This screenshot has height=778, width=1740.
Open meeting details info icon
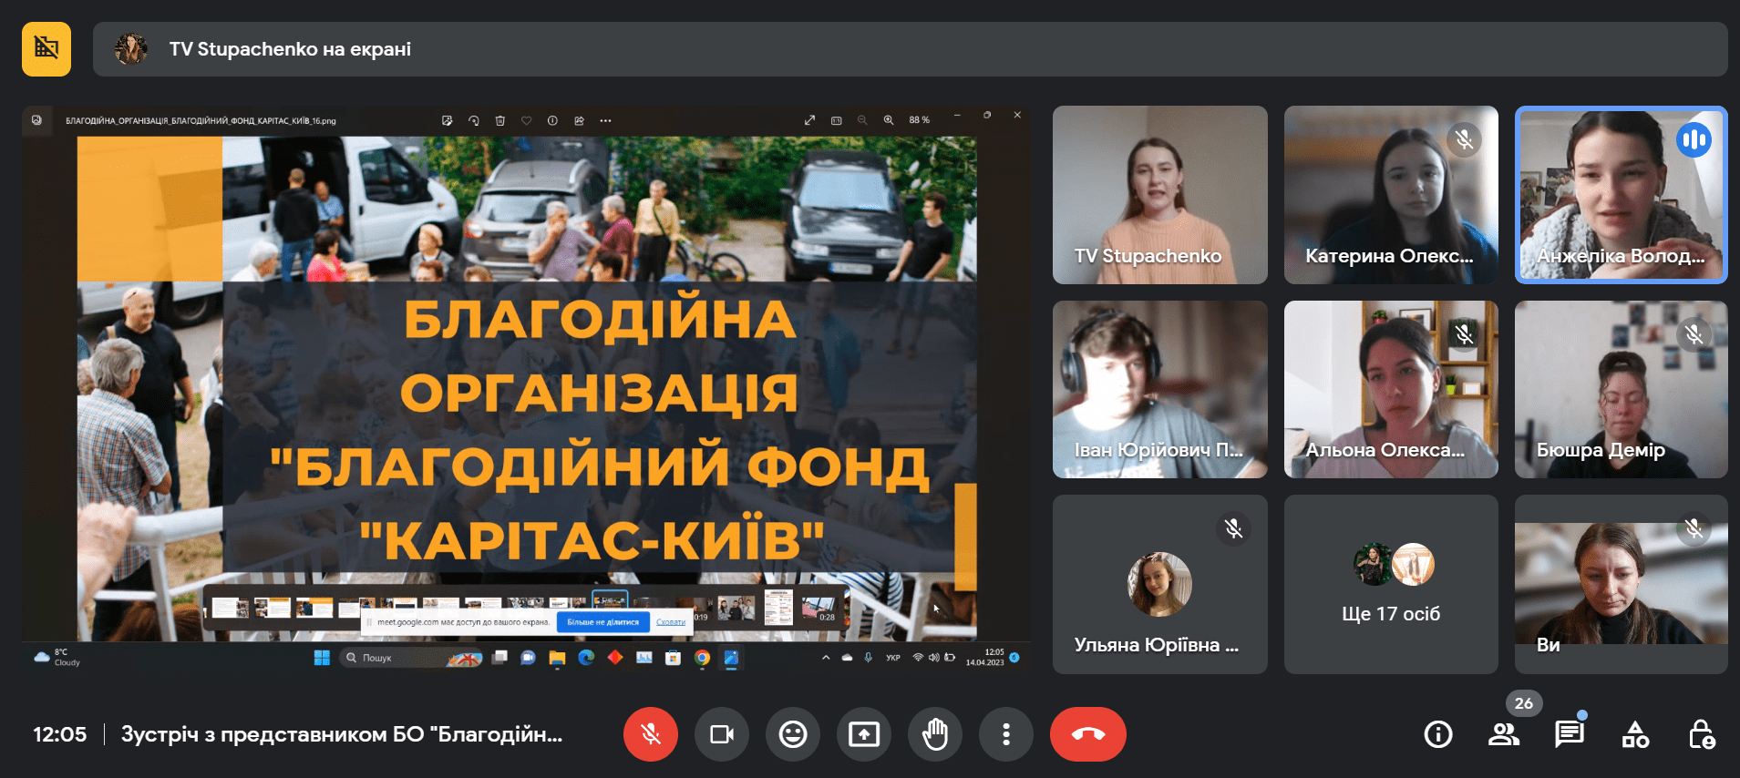pos(1437,734)
